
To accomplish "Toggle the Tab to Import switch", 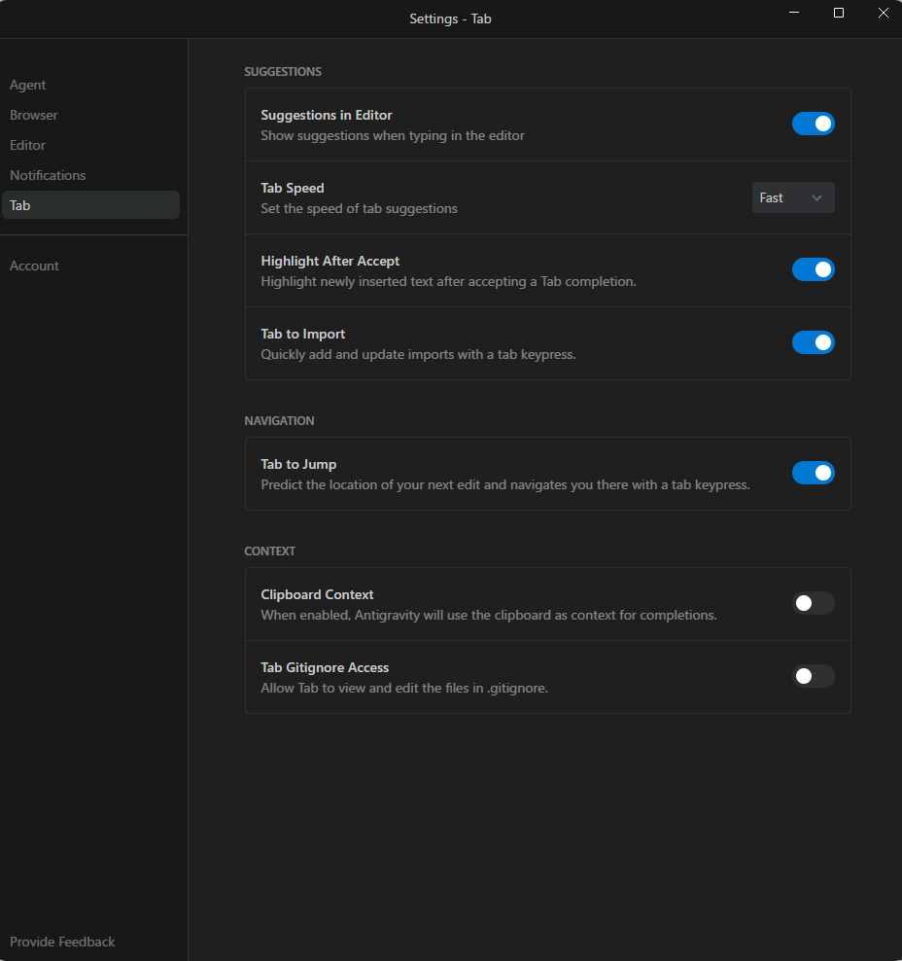I will tap(813, 342).
